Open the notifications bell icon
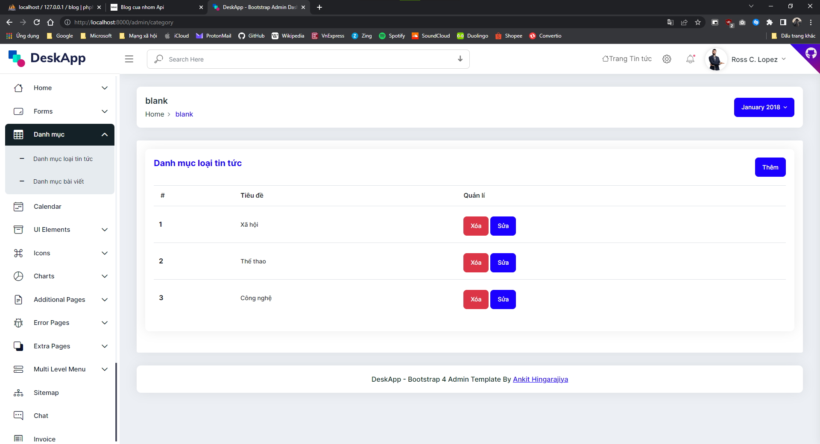Screen dimensions: 820x444 [690, 59]
